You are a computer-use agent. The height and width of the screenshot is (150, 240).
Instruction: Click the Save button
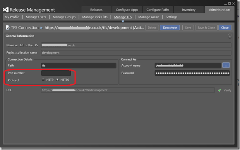coord(188,28)
